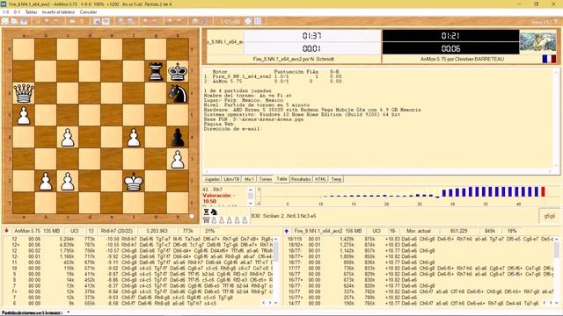Click the board setup icon before the monitor icon
Image resolution: width=563 pixels, height=316 pixels.
point(97,21)
